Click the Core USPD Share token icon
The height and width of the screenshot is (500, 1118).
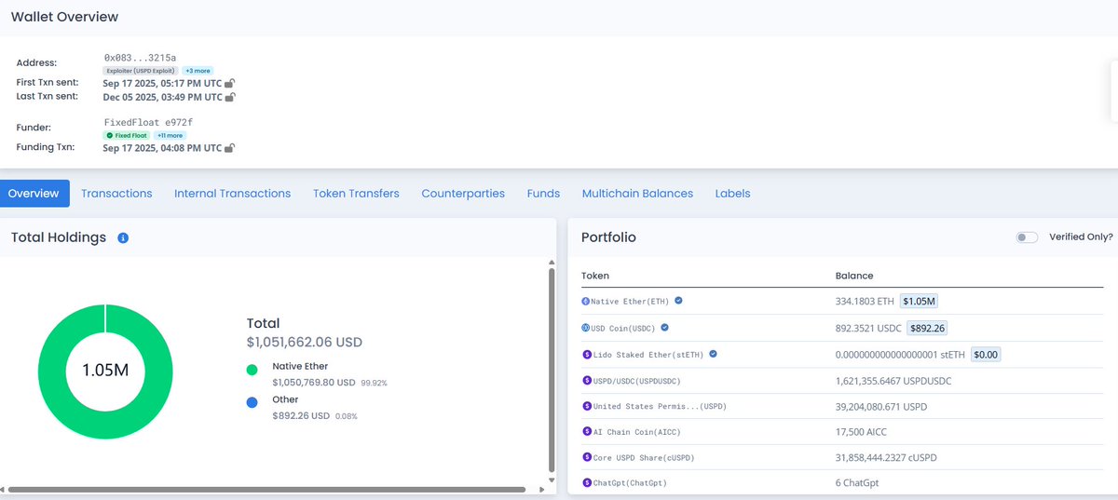click(x=586, y=457)
